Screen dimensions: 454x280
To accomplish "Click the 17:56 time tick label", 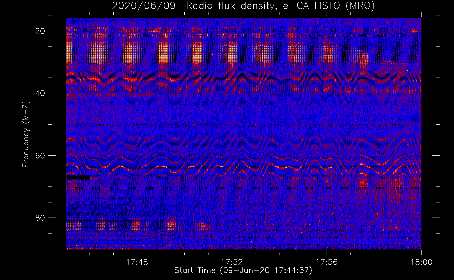I will 327,262.
